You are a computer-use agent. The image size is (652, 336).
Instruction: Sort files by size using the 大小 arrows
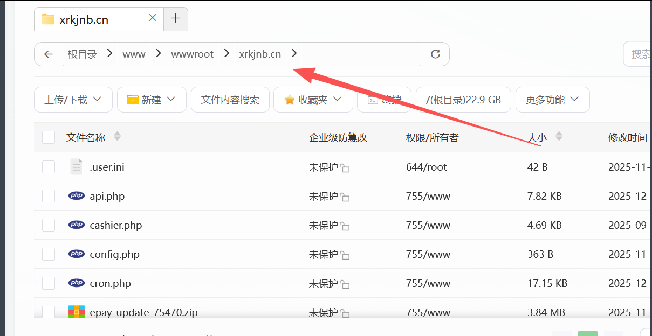(559, 137)
